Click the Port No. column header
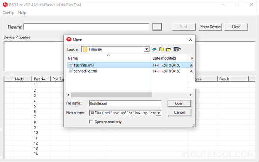 (x=41, y=79)
